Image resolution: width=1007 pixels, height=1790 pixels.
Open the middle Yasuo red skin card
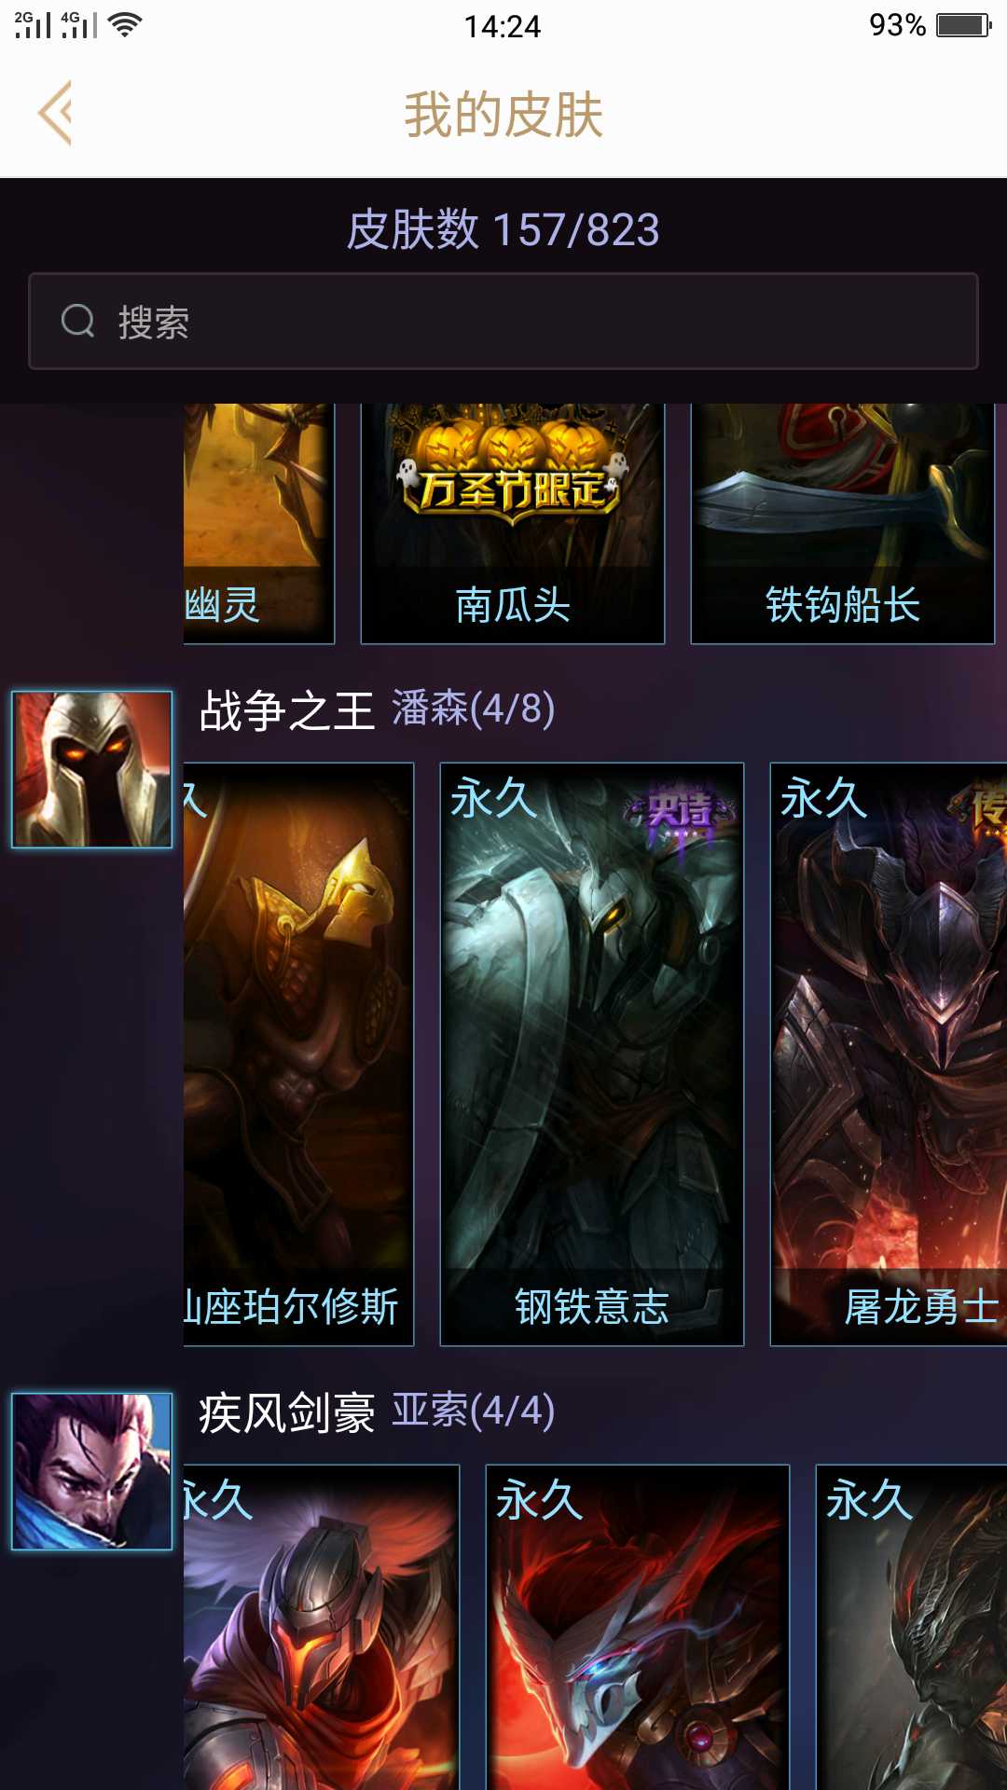pos(638,1627)
